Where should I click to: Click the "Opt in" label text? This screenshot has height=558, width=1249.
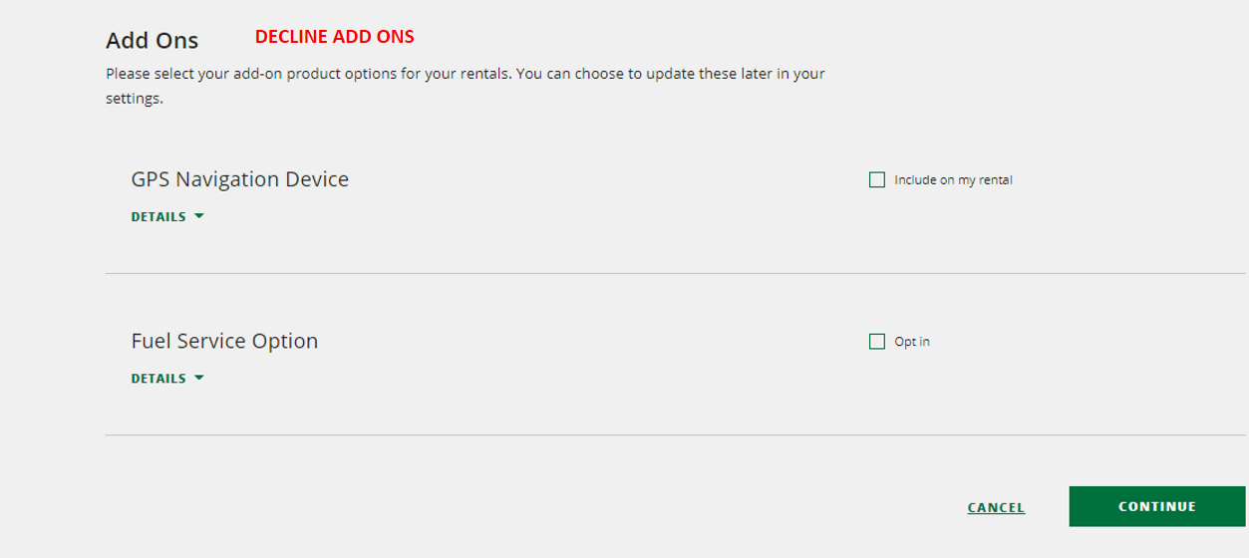912,342
